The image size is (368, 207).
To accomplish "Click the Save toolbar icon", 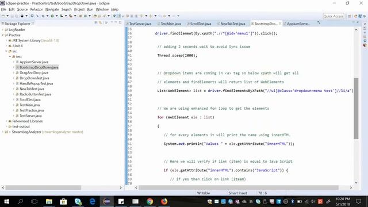I will click(12, 16).
